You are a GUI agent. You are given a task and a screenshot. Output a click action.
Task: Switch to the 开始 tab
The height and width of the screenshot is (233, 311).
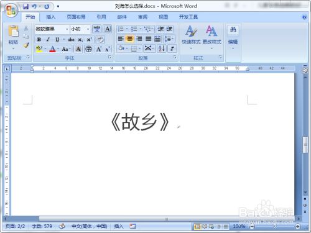click(x=30, y=17)
